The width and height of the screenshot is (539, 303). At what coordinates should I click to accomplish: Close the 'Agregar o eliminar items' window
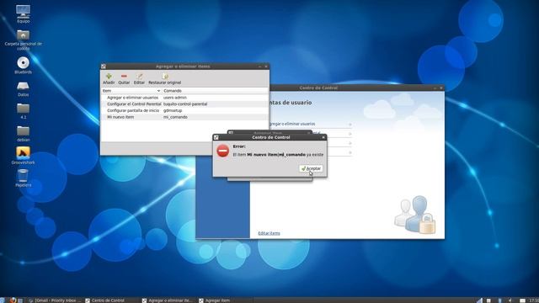click(266, 66)
